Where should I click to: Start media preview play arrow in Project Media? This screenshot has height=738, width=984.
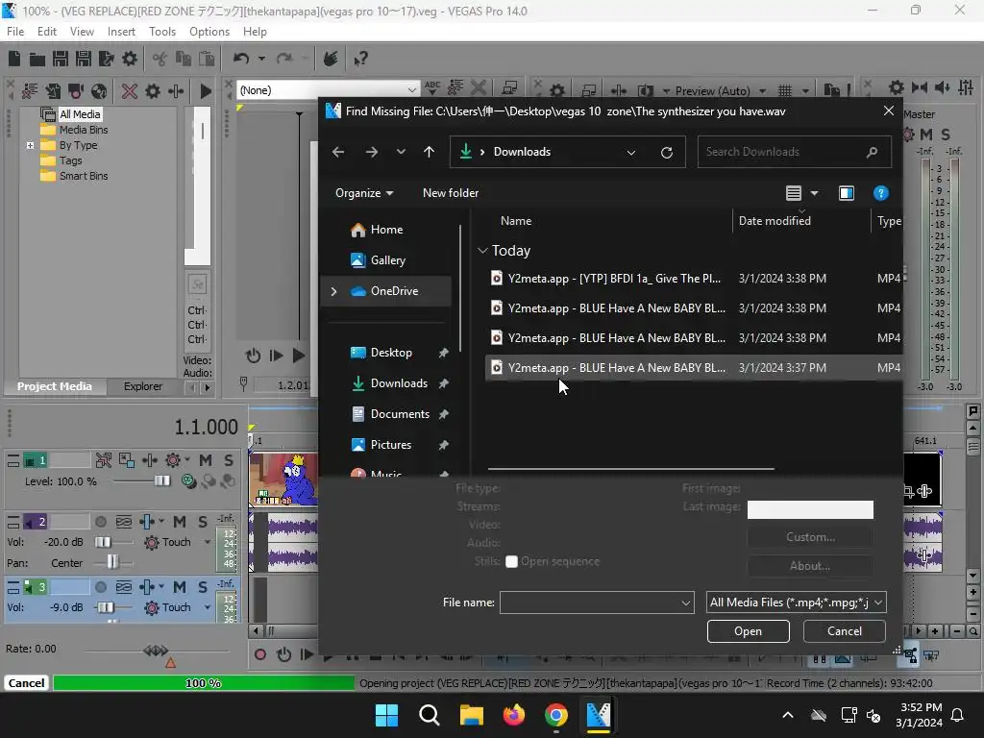(x=206, y=91)
